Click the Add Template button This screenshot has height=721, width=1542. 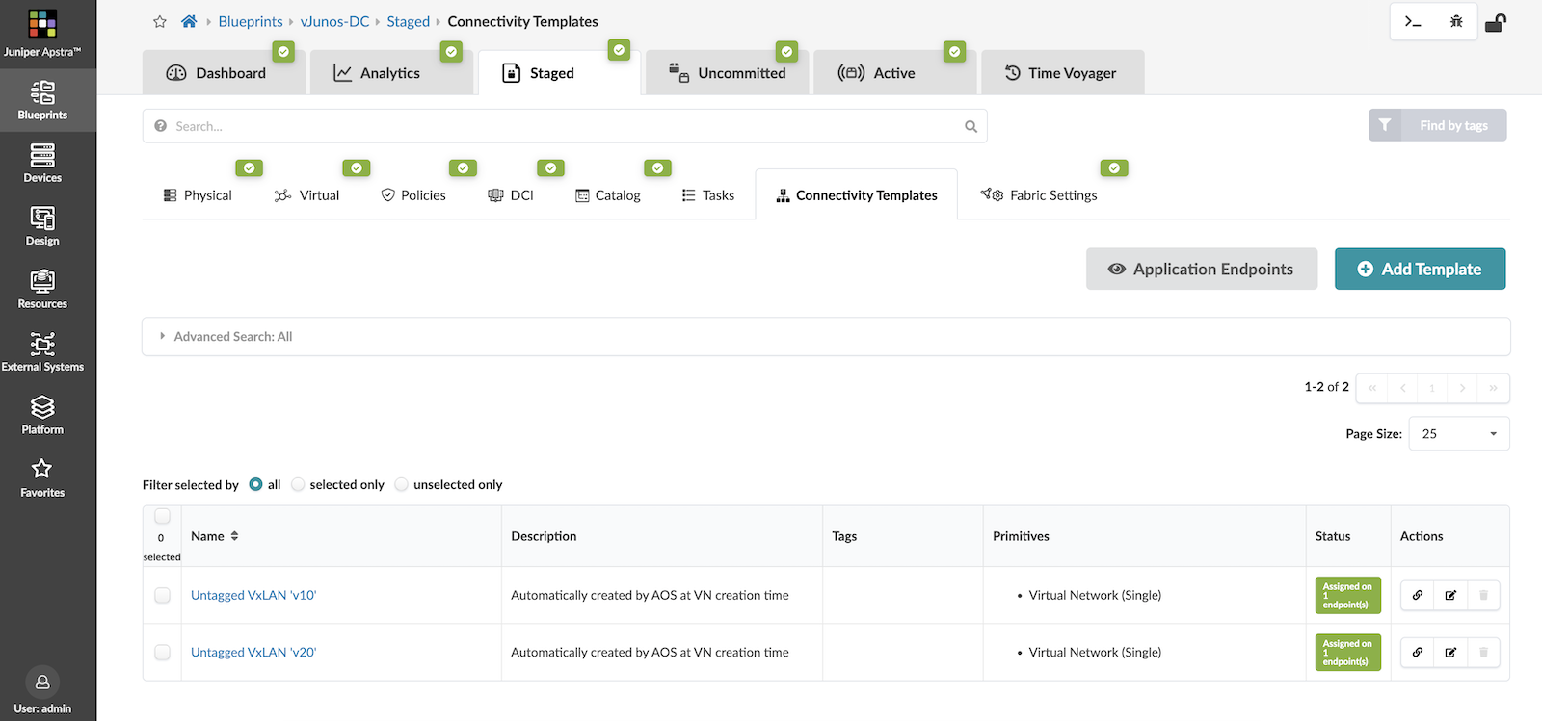coord(1420,269)
